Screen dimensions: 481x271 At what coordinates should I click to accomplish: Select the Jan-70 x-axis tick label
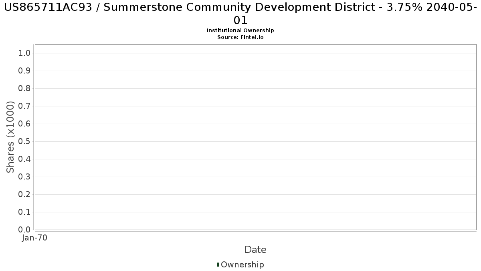point(35,238)
